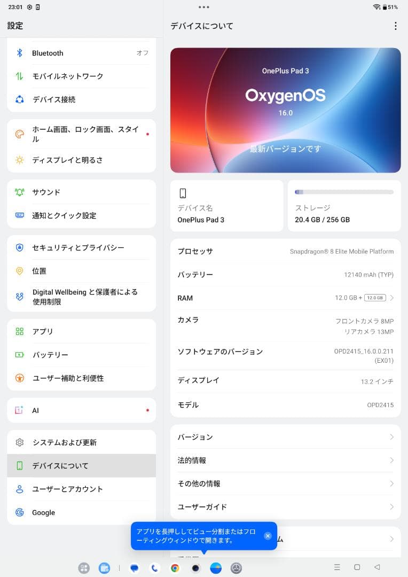
Task: Tap the Digital Wellbeing icon
Action: (20, 297)
